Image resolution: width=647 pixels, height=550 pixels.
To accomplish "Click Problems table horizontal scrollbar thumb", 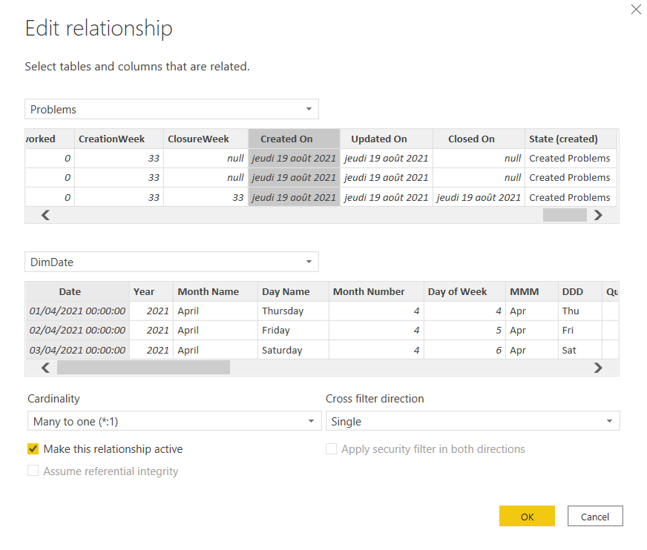I will point(565,215).
